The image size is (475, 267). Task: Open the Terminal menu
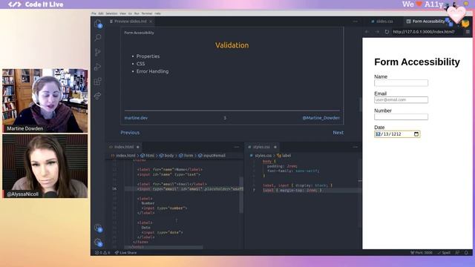click(x=147, y=13)
